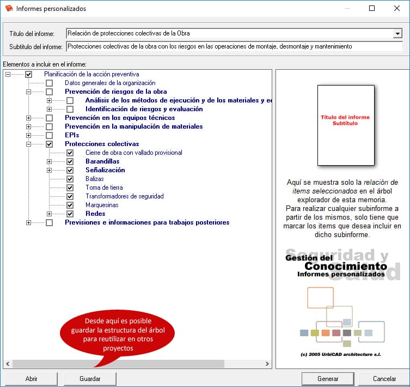Select the Redes tree label
This screenshot has width=410, height=387.
point(95,214)
